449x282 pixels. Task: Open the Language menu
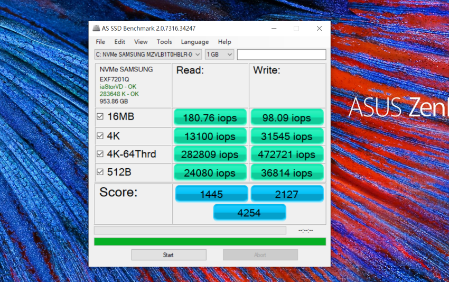click(x=195, y=42)
